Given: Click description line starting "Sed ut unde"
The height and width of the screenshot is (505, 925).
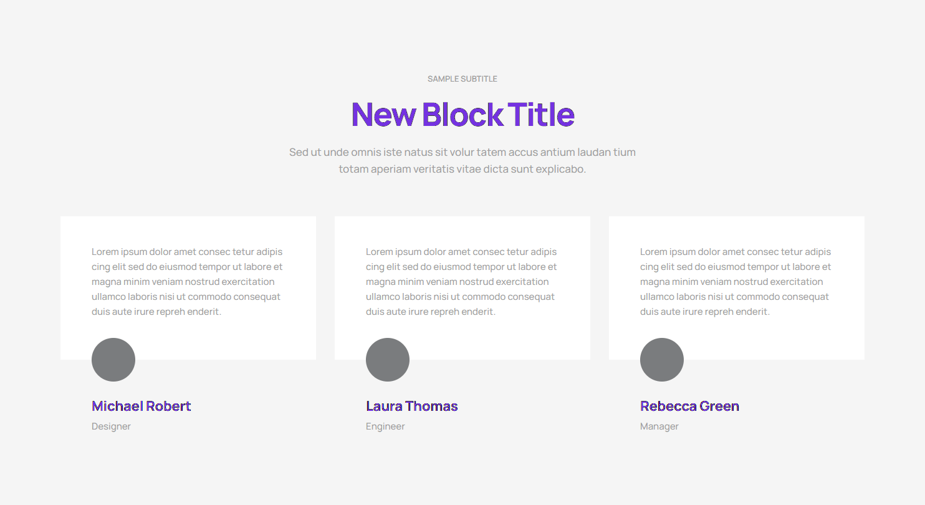Looking at the screenshot, I should tap(462, 152).
